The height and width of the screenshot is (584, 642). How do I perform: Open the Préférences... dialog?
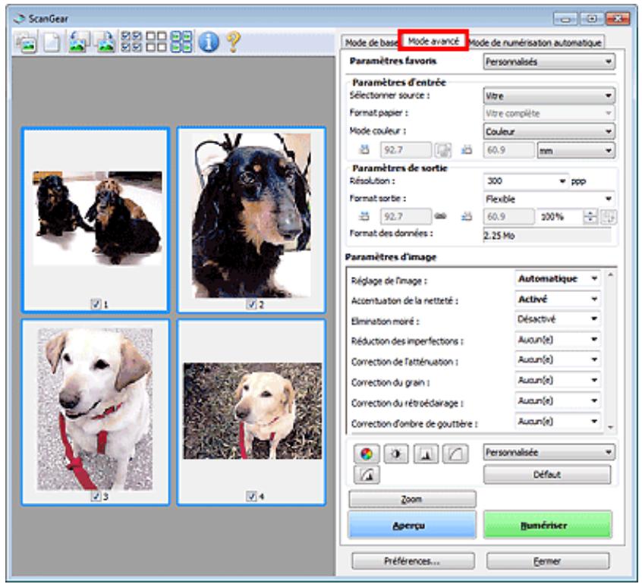[x=413, y=561]
